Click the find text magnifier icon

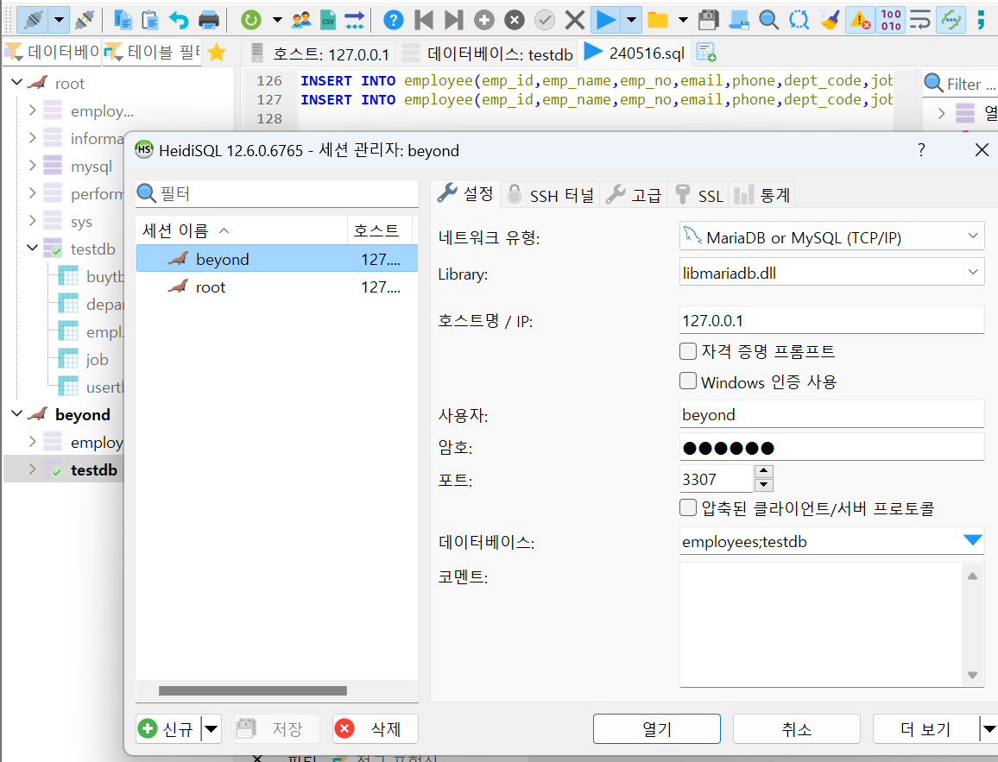coord(769,20)
